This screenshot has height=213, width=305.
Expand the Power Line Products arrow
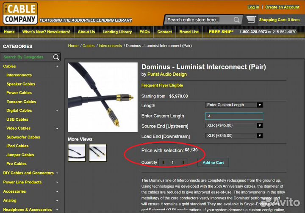click(x=57, y=182)
